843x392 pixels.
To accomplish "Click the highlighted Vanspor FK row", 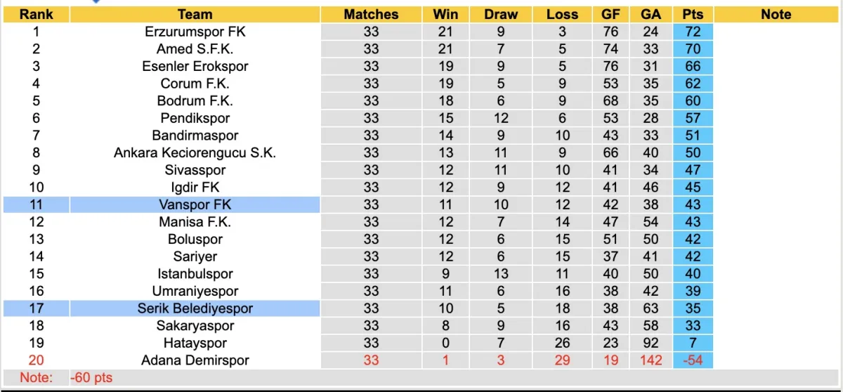I will [195, 204].
